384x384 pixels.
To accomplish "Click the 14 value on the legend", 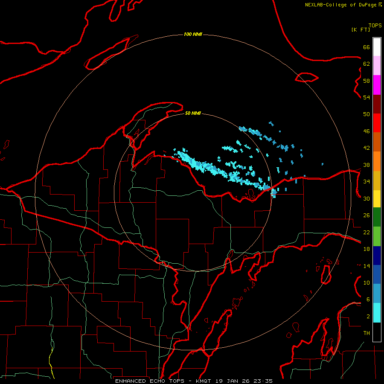I will [x=367, y=266].
